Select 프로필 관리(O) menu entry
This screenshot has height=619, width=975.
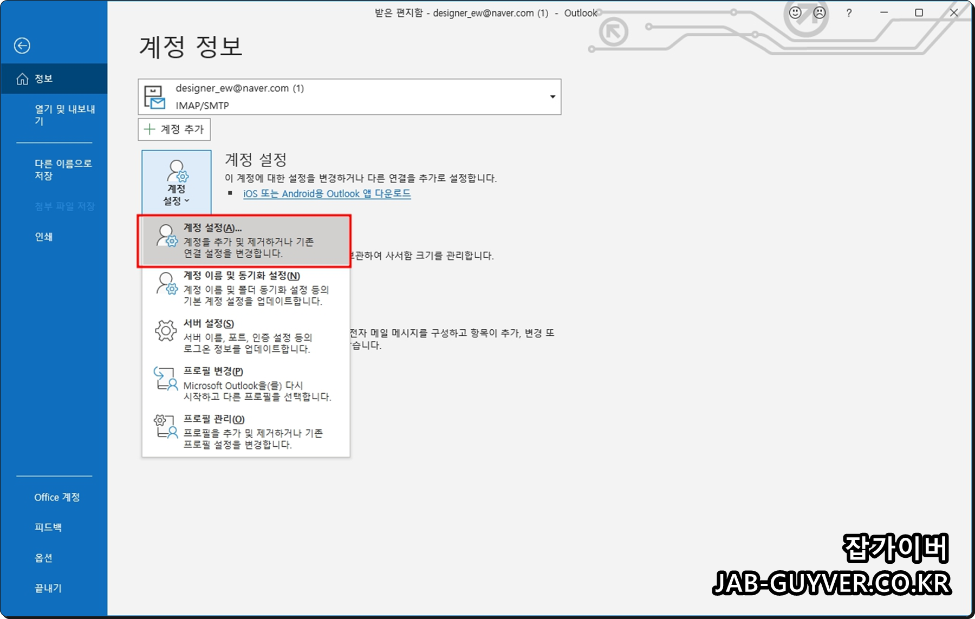(x=246, y=432)
